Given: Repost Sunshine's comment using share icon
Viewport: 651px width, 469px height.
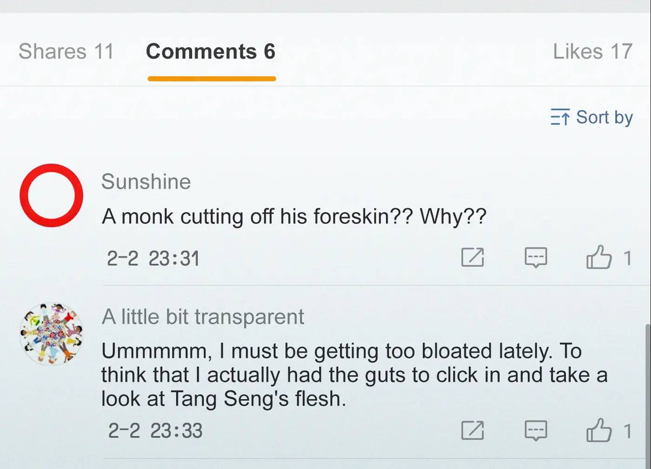Looking at the screenshot, I should 472,257.
